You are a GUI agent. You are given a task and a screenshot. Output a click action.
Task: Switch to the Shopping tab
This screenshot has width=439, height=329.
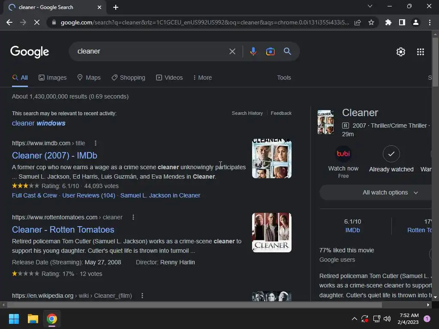click(128, 78)
